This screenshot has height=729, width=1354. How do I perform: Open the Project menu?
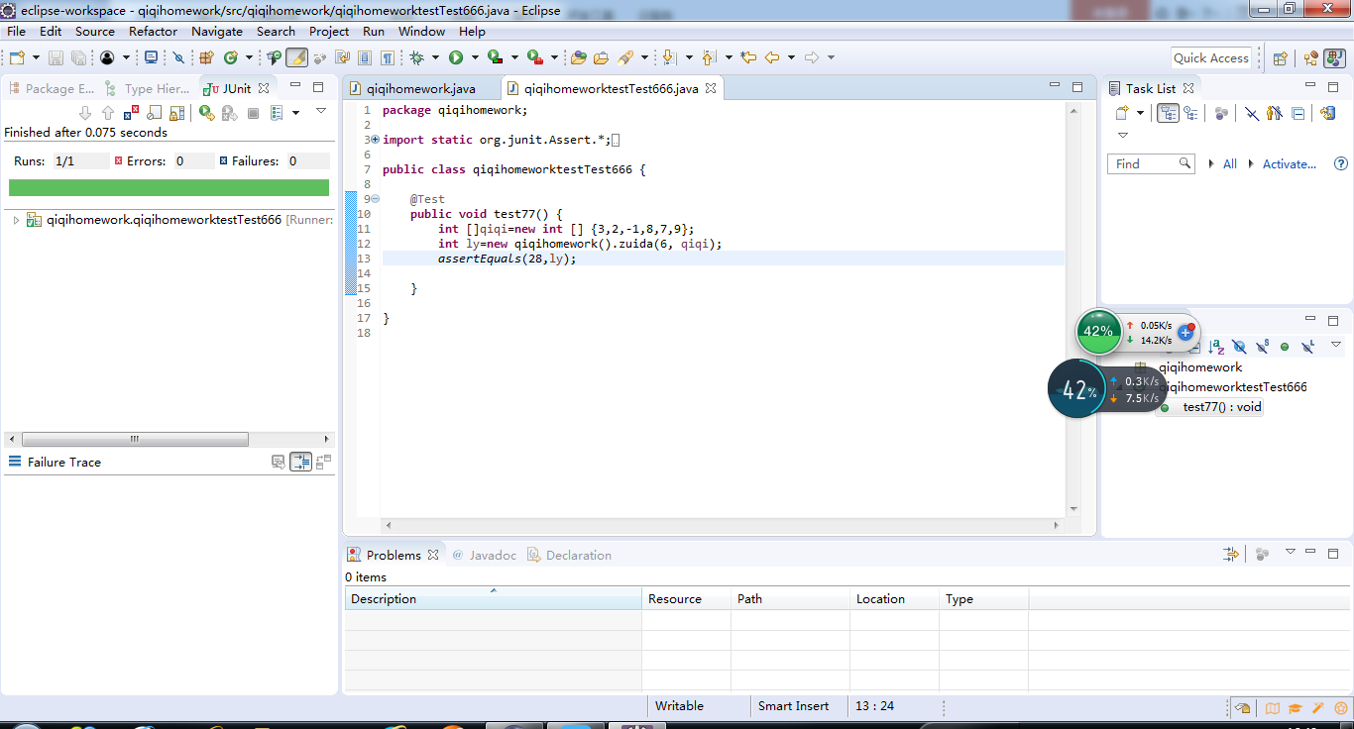pos(329,31)
